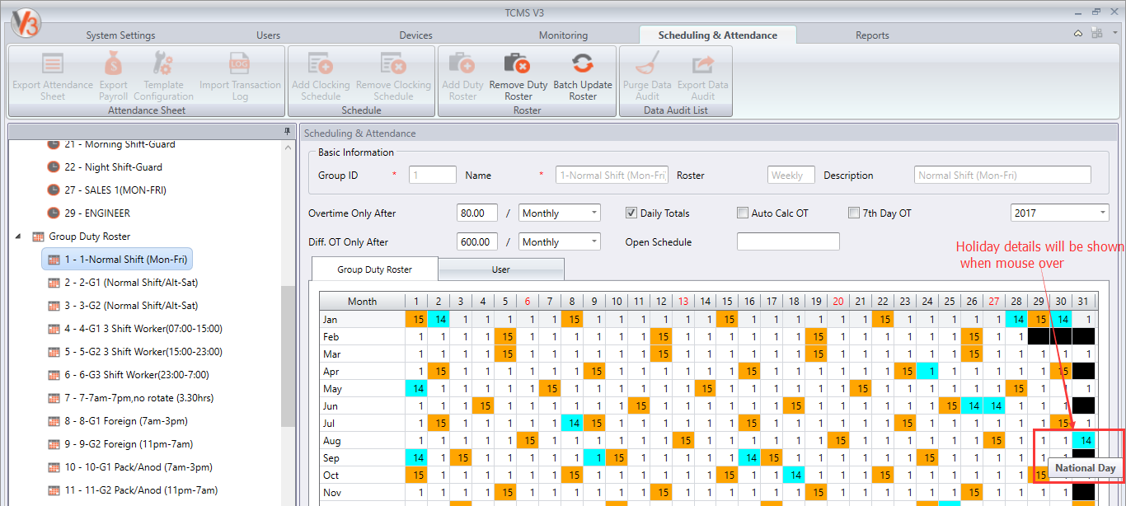Click Diff. OT Only After 600.00 field
Viewport: 1126px width, 506px height.
pyautogui.click(x=477, y=241)
